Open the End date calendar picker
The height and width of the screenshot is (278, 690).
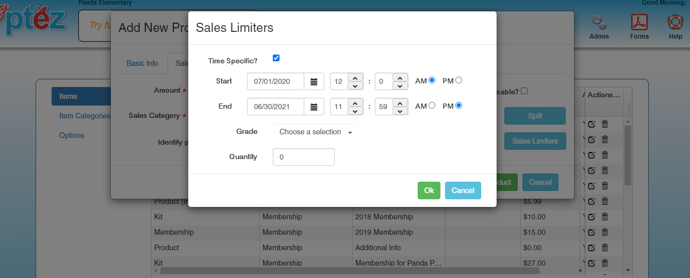(314, 107)
